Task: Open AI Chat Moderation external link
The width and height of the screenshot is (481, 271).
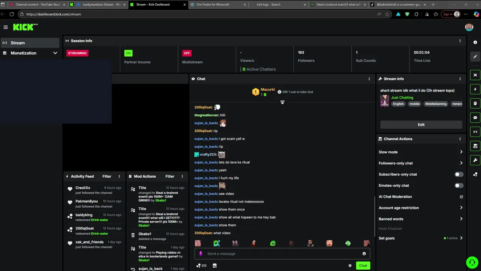Action: tap(461, 196)
